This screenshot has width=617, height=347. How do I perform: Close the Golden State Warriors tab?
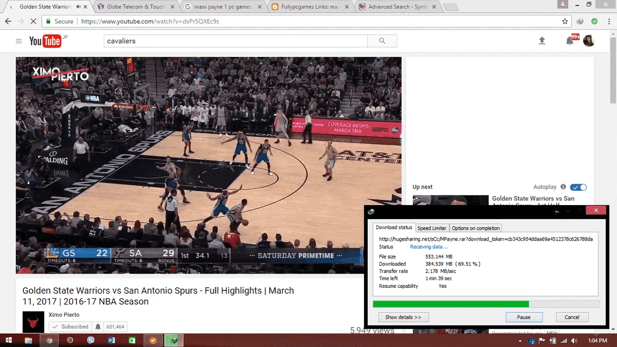[86, 7]
